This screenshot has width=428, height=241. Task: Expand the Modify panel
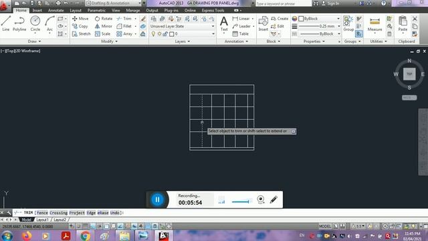109,42
